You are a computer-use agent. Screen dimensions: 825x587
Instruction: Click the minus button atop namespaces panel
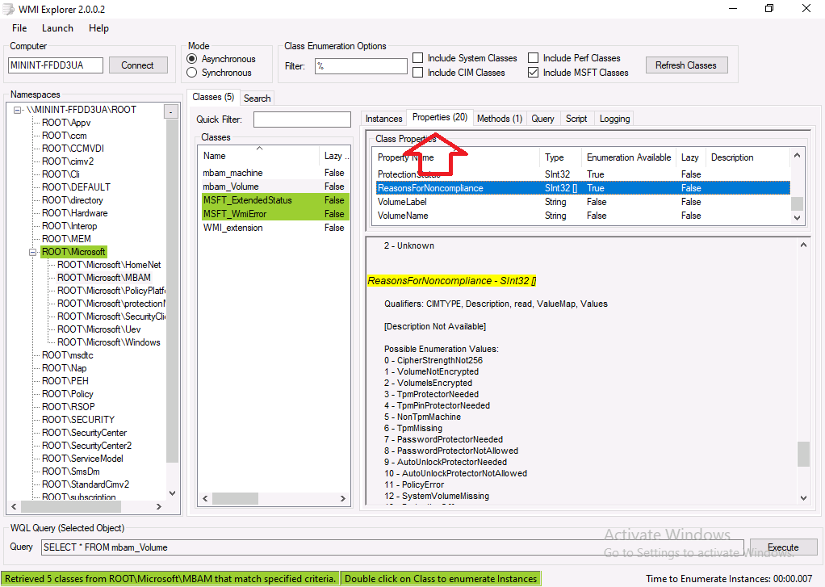[x=171, y=111]
